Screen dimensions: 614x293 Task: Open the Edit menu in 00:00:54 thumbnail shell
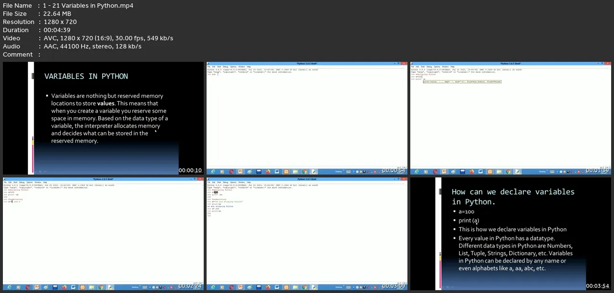pyautogui.click(x=213, y=67)
